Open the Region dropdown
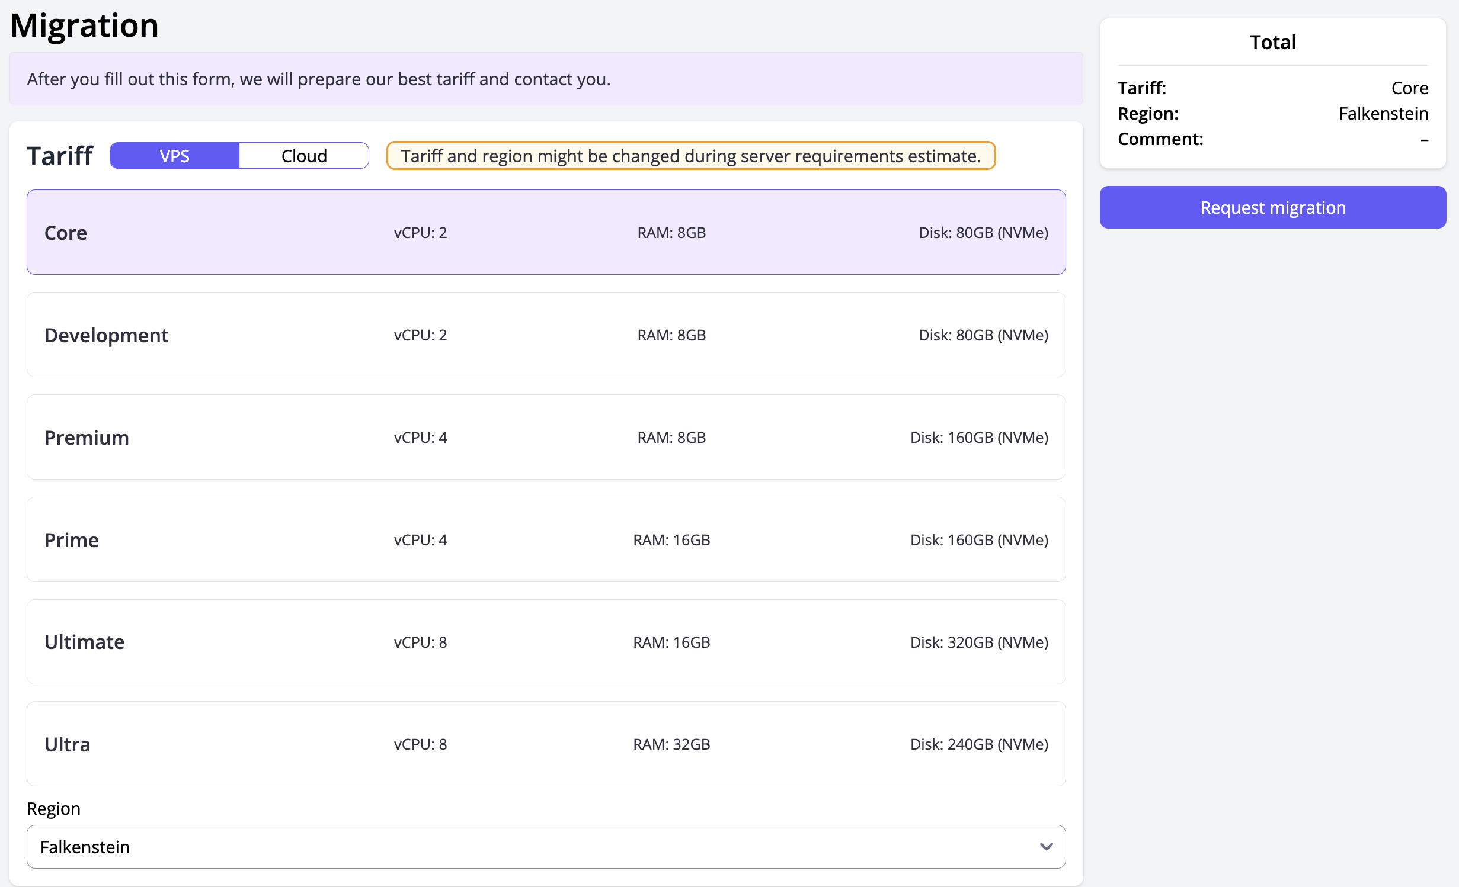1459x887 pixels. (x=546, y=847)
